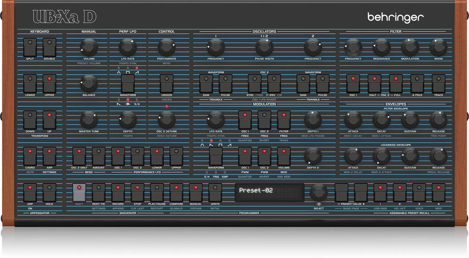Select oscillator 2 Pulse waveform
Screen dimensions: 469x258
[x=322, y=83]
